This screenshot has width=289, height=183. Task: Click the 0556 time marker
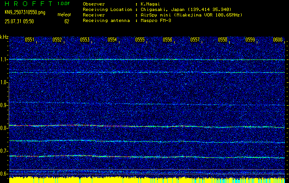coord(167,40)
